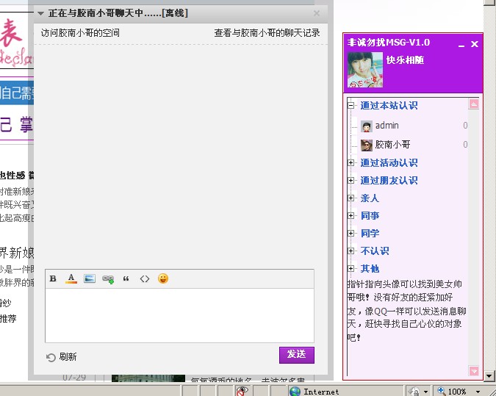Viewport: 496px width, 396px height.
Task: Expand the 不认识 group
Action: [351, 251]
